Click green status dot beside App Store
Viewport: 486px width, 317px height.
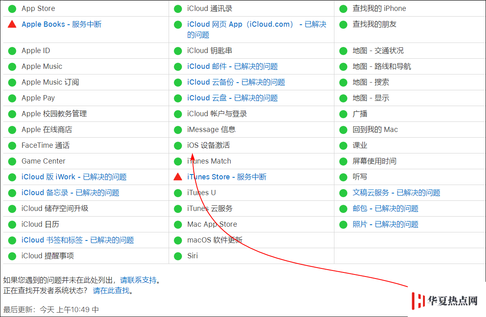(x=12, y=9)
